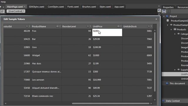Select the $249.99 unit price cell
The height and width of the screenshot is (106, 188).
(107, 49)
